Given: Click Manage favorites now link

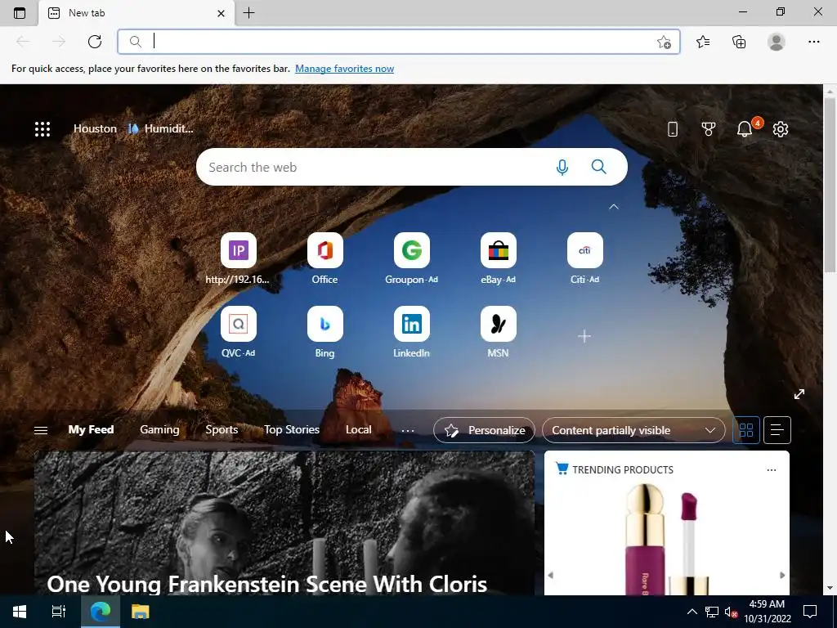Looking at the screenshot, I should click(344, 69).
